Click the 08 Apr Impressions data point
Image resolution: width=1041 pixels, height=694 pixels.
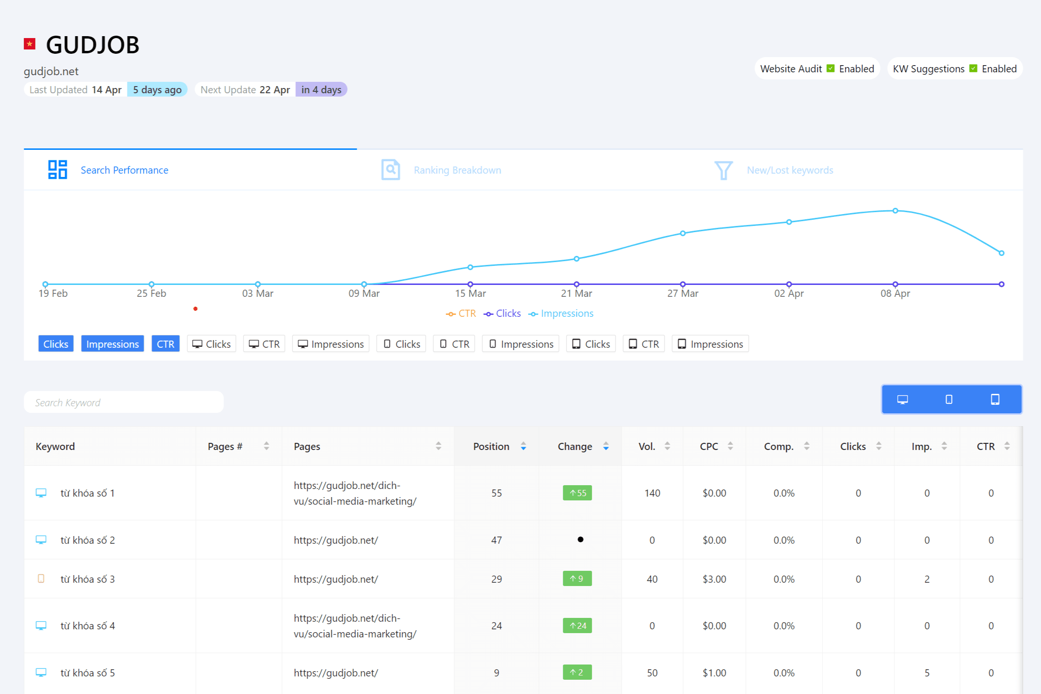[895, 210]
